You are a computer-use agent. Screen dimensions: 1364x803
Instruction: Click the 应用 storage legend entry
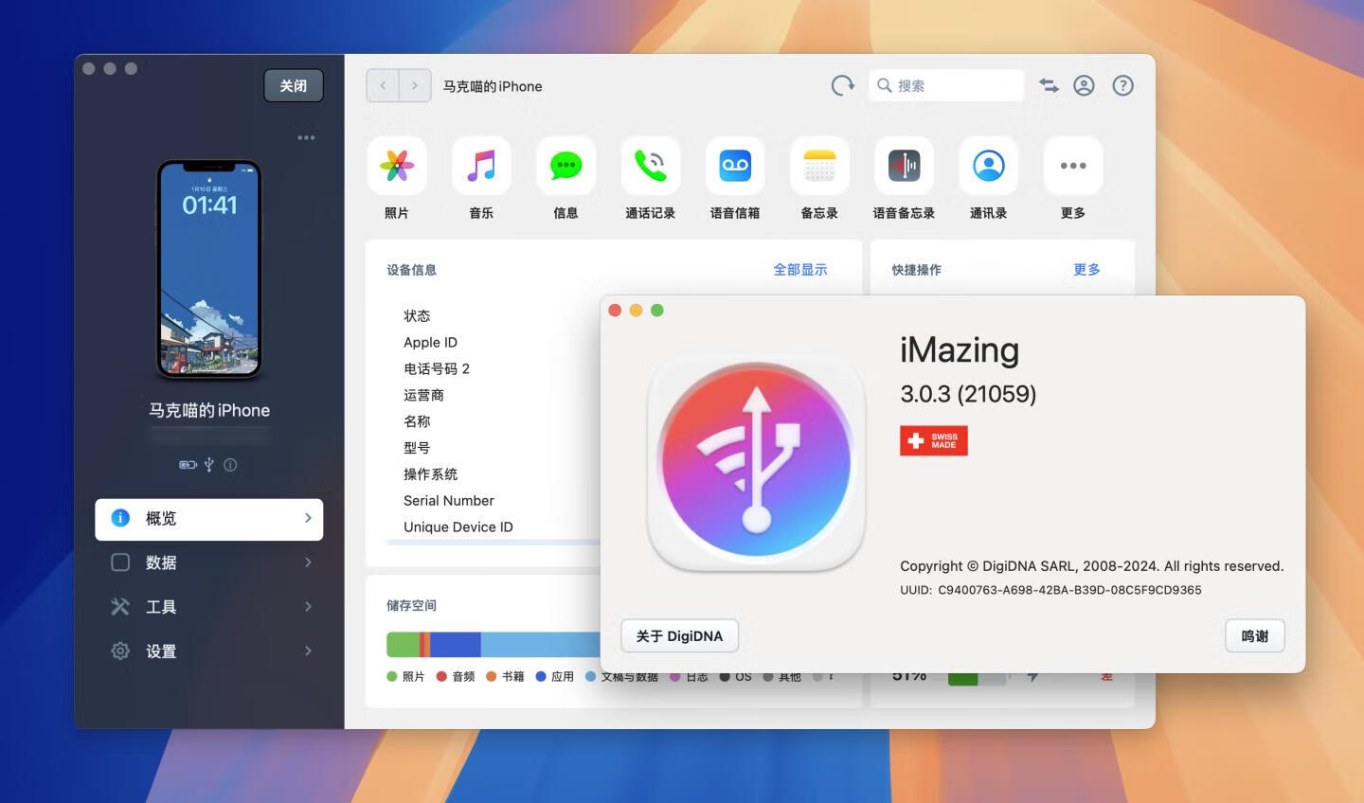tap(555, 676)
